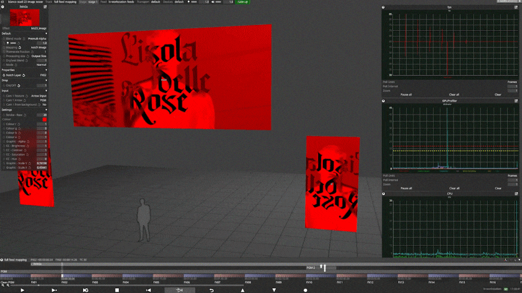522x293 pixels.
Task: Collapse the Input section
Action: point(46,91)
